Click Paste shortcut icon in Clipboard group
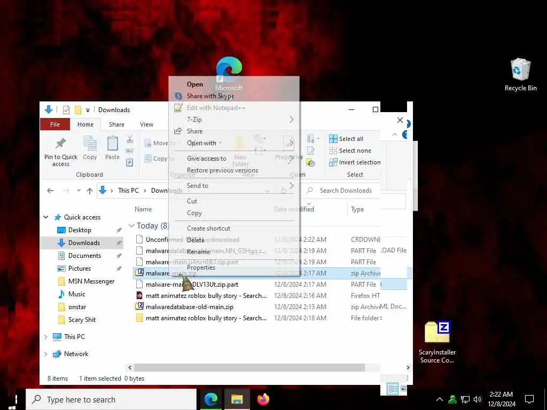The image size is (547, 410). coord(129,162)
